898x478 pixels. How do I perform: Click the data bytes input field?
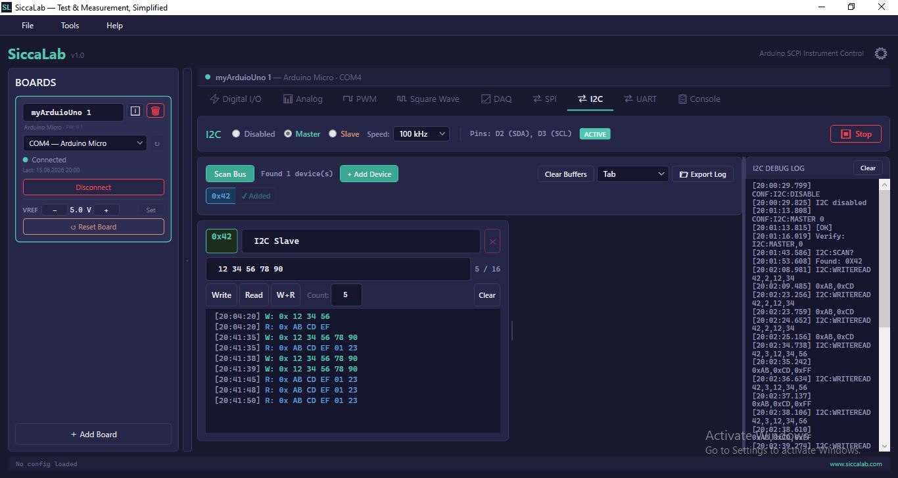pos(338,269)
